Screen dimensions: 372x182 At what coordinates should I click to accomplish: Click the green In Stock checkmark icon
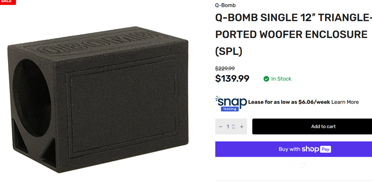pyautogui.click(x=266, y=79)
